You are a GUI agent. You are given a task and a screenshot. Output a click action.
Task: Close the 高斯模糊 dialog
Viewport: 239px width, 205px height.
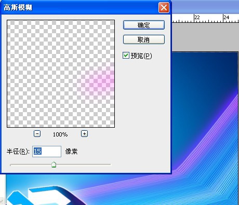tap(164, 7)
